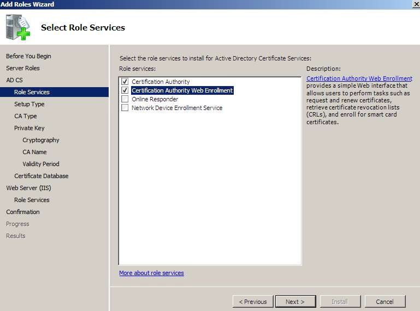420x311 pixels.
Task: Check Network Device Enrollment Service box
Action: pos(125,108)
